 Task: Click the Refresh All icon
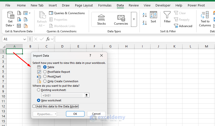point(42,19)
